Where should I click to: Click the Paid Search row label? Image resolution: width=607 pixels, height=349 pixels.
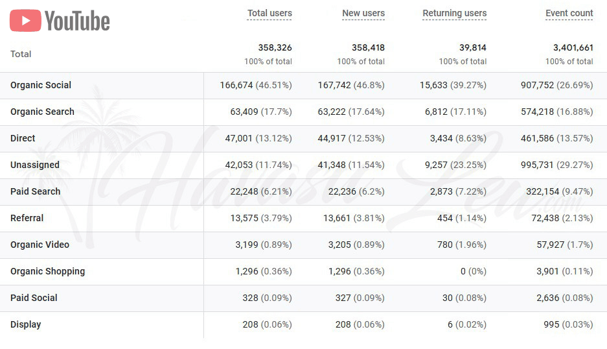[x=35, y=191]
